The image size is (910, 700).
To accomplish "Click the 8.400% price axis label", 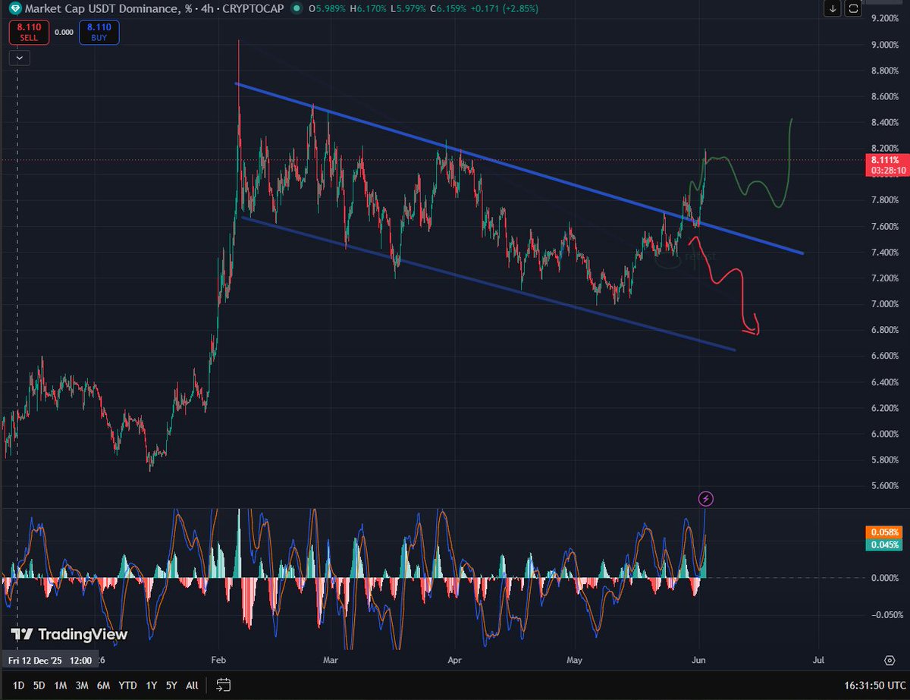I will click(x=885, y=123).
